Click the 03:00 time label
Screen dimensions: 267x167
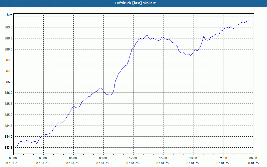44,158
